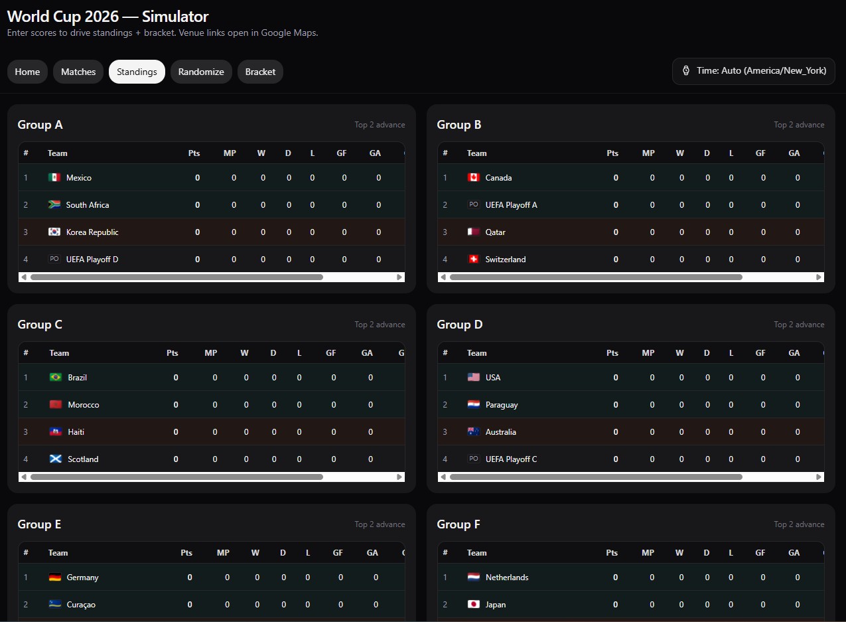Click the Korea Republic flag icon
Viewport: 846px width, 622px height.
pos(54,232)
